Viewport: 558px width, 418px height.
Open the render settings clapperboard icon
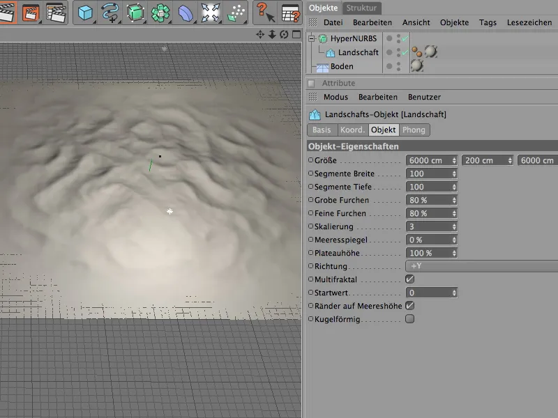tap(56, 13)
